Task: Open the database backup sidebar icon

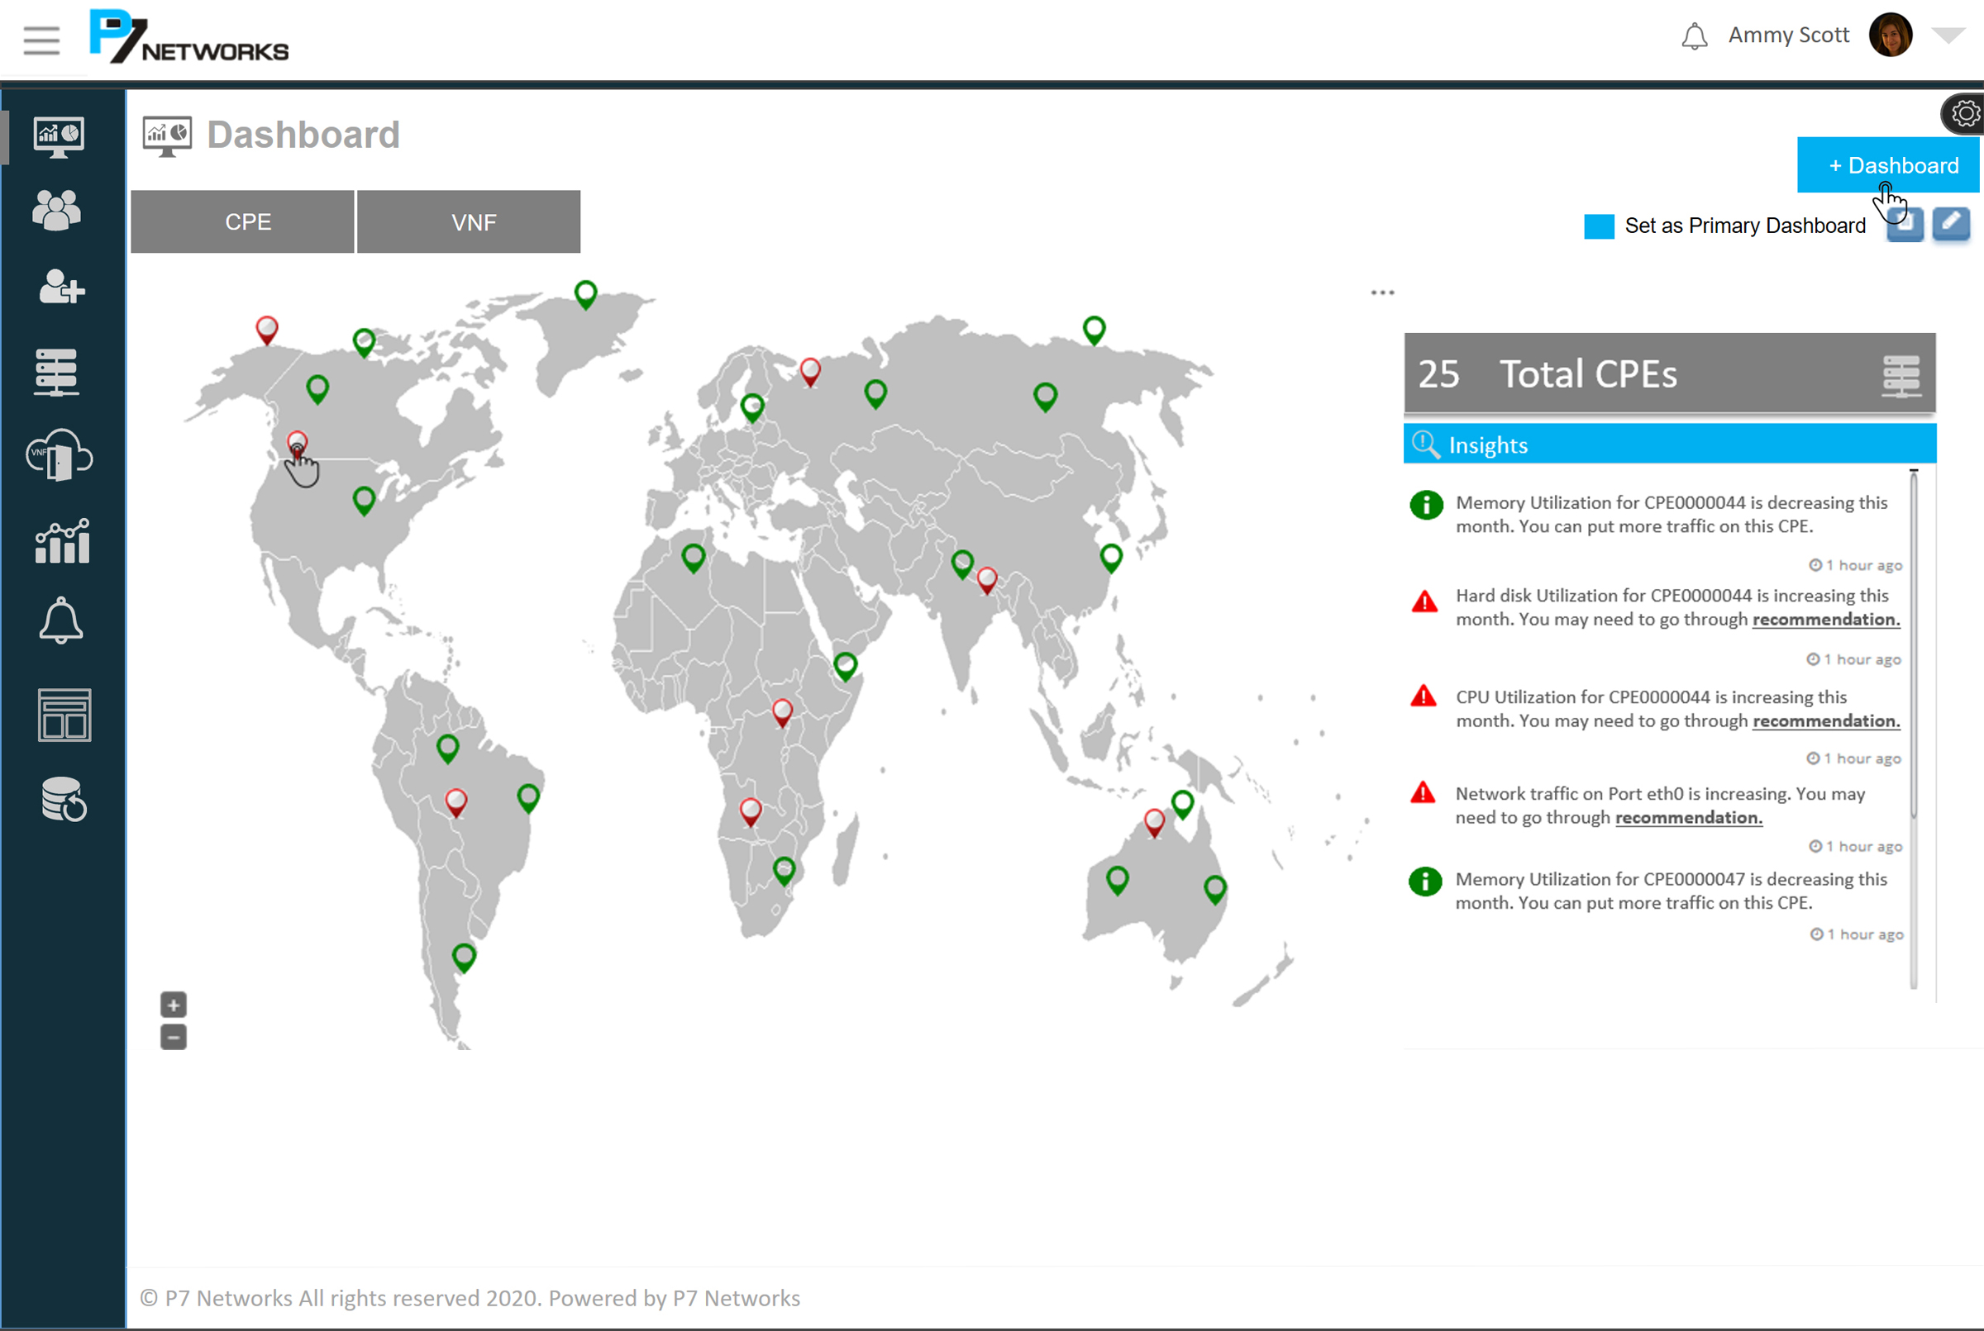Action: pos(64,800)
